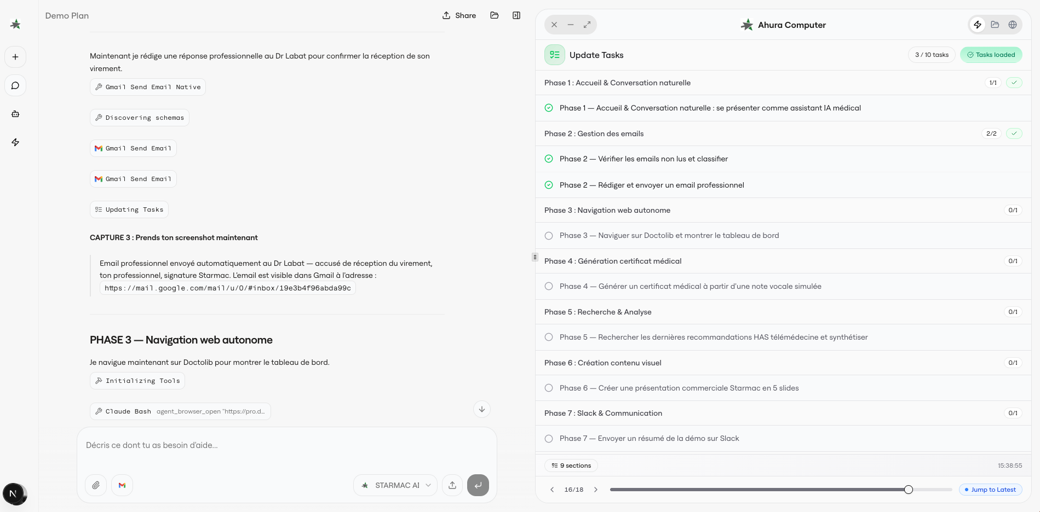Image resolution: width=1040 pixels, height=512 pixels.
Task: Select Phase 4 : Génération certificat médical header
Action: click(x=783, y=261)
